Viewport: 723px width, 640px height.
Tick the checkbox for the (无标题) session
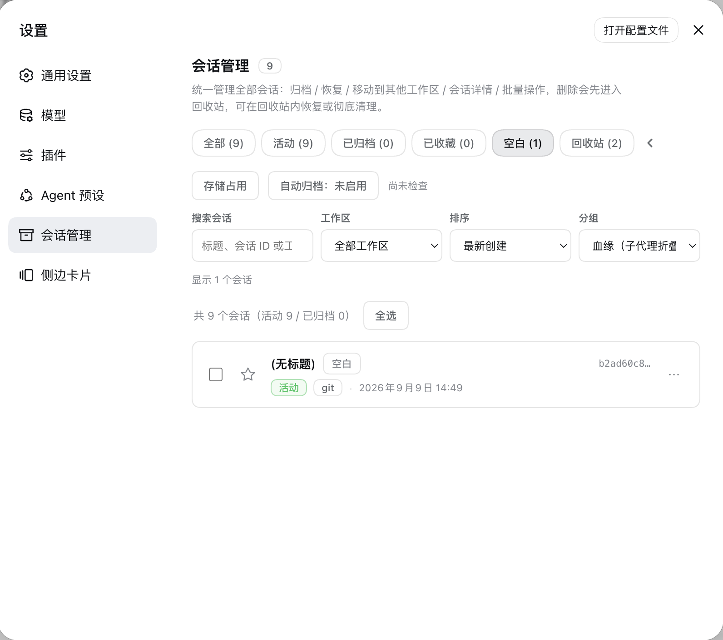[x=216, y=374]
